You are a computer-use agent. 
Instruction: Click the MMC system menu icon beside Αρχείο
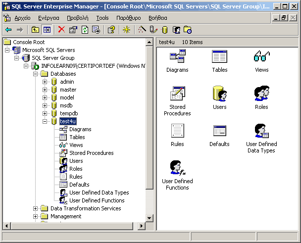(7, 18)
